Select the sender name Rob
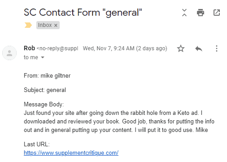This screenshot has height=162, width=227. click(29, 48)
